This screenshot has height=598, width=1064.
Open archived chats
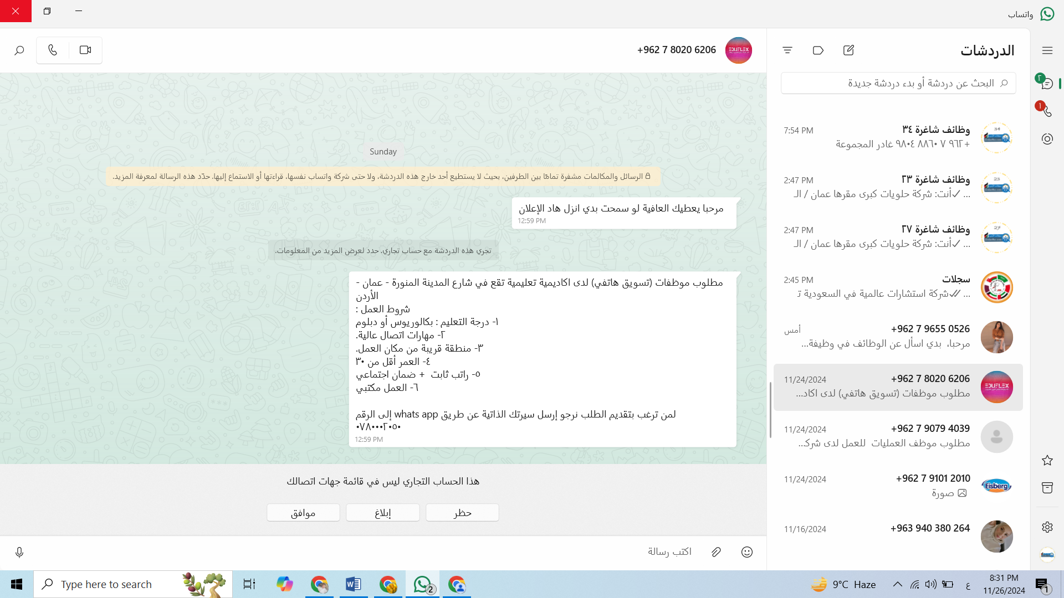point(1047,488)
